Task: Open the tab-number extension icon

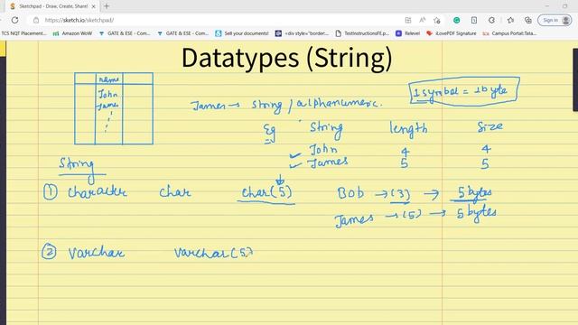Action: [474, 20]
